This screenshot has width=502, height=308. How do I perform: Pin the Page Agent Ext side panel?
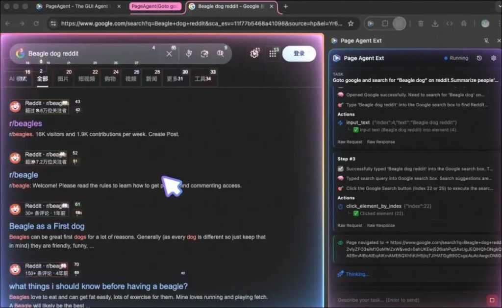pos(486,41)
